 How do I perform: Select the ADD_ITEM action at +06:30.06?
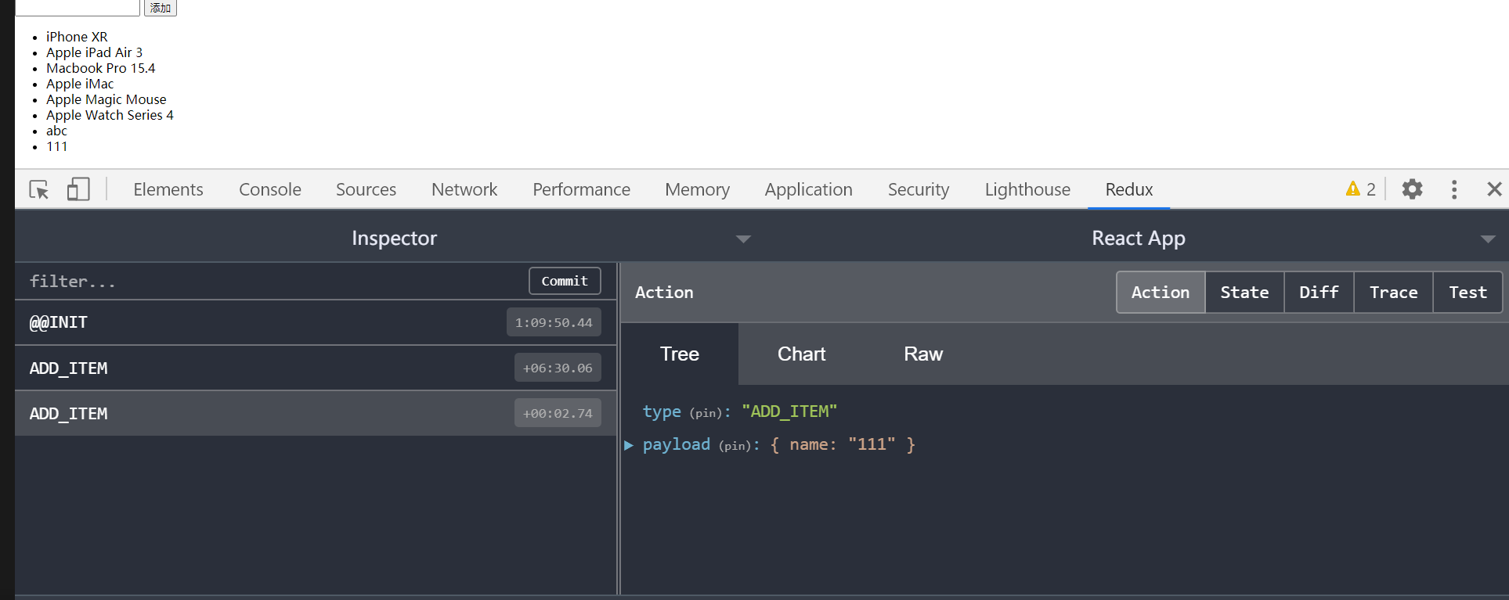point(316,368)
